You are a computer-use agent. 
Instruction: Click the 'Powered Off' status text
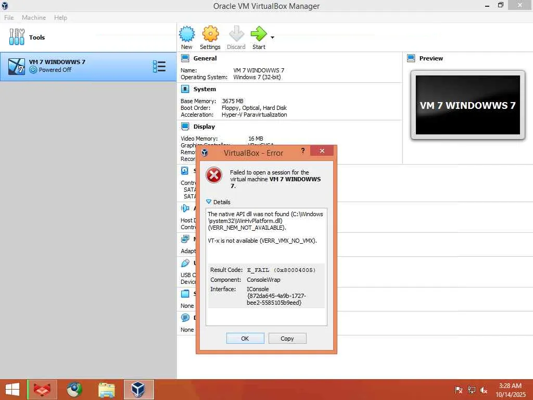(x=55, y=70)
